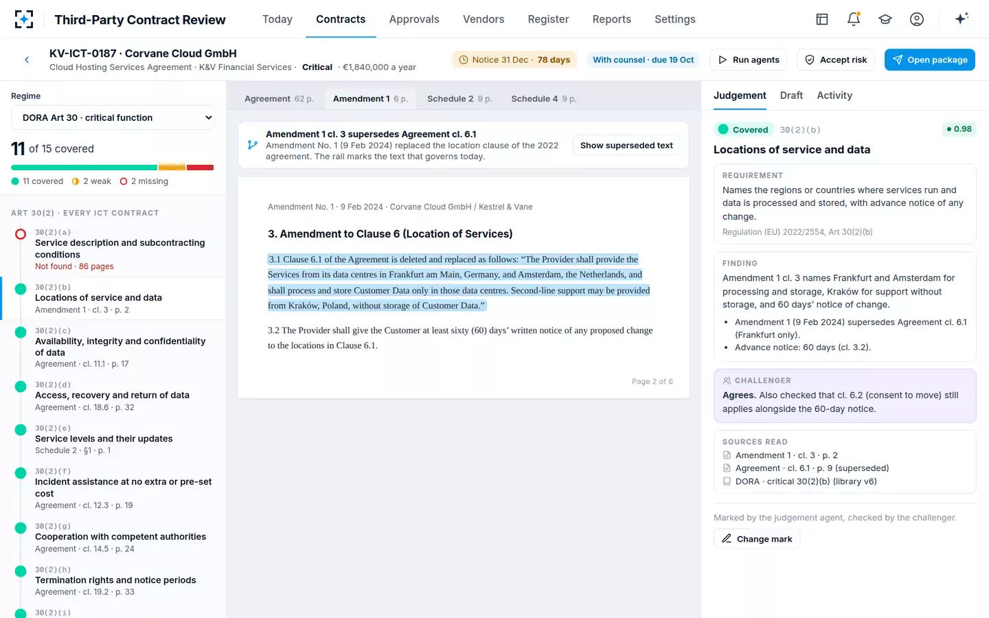Open the Register tab
The width and height of the screenshot is (989, 618).
pyautogui.click(x=548, y=19)
